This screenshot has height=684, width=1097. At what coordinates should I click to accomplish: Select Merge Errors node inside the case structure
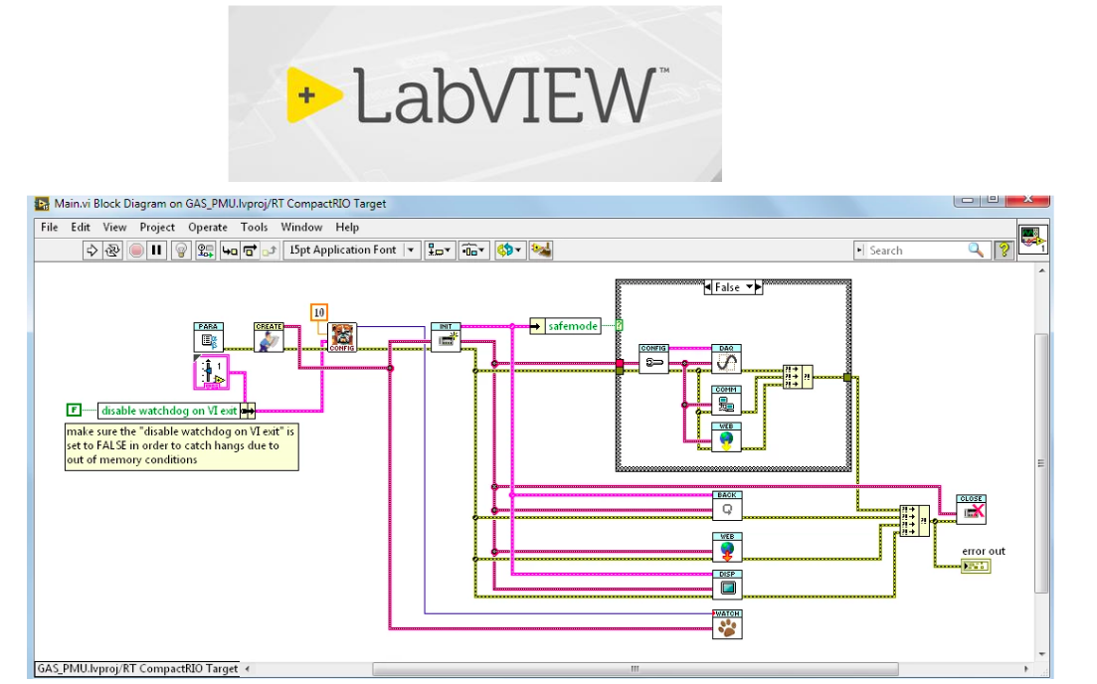798,377
